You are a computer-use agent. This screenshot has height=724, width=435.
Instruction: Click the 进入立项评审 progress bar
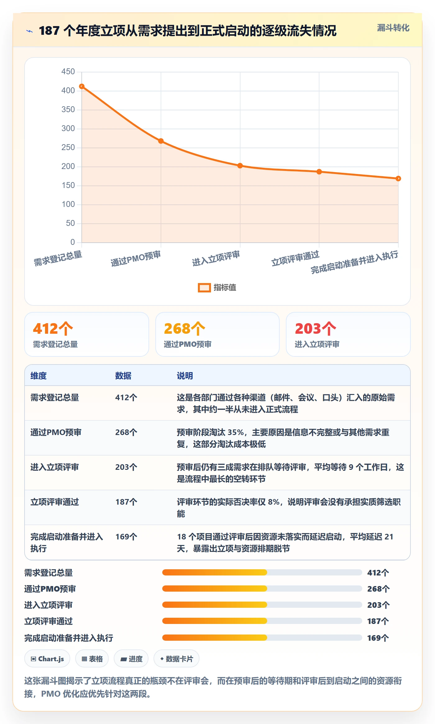coord(262,605)
